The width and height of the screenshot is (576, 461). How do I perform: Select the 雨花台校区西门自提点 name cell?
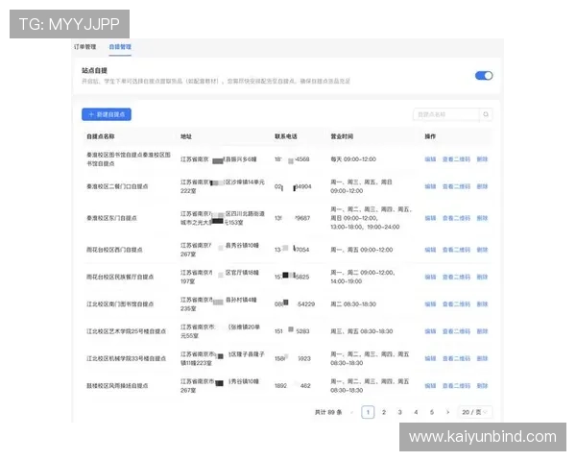[x=114, y=250]
